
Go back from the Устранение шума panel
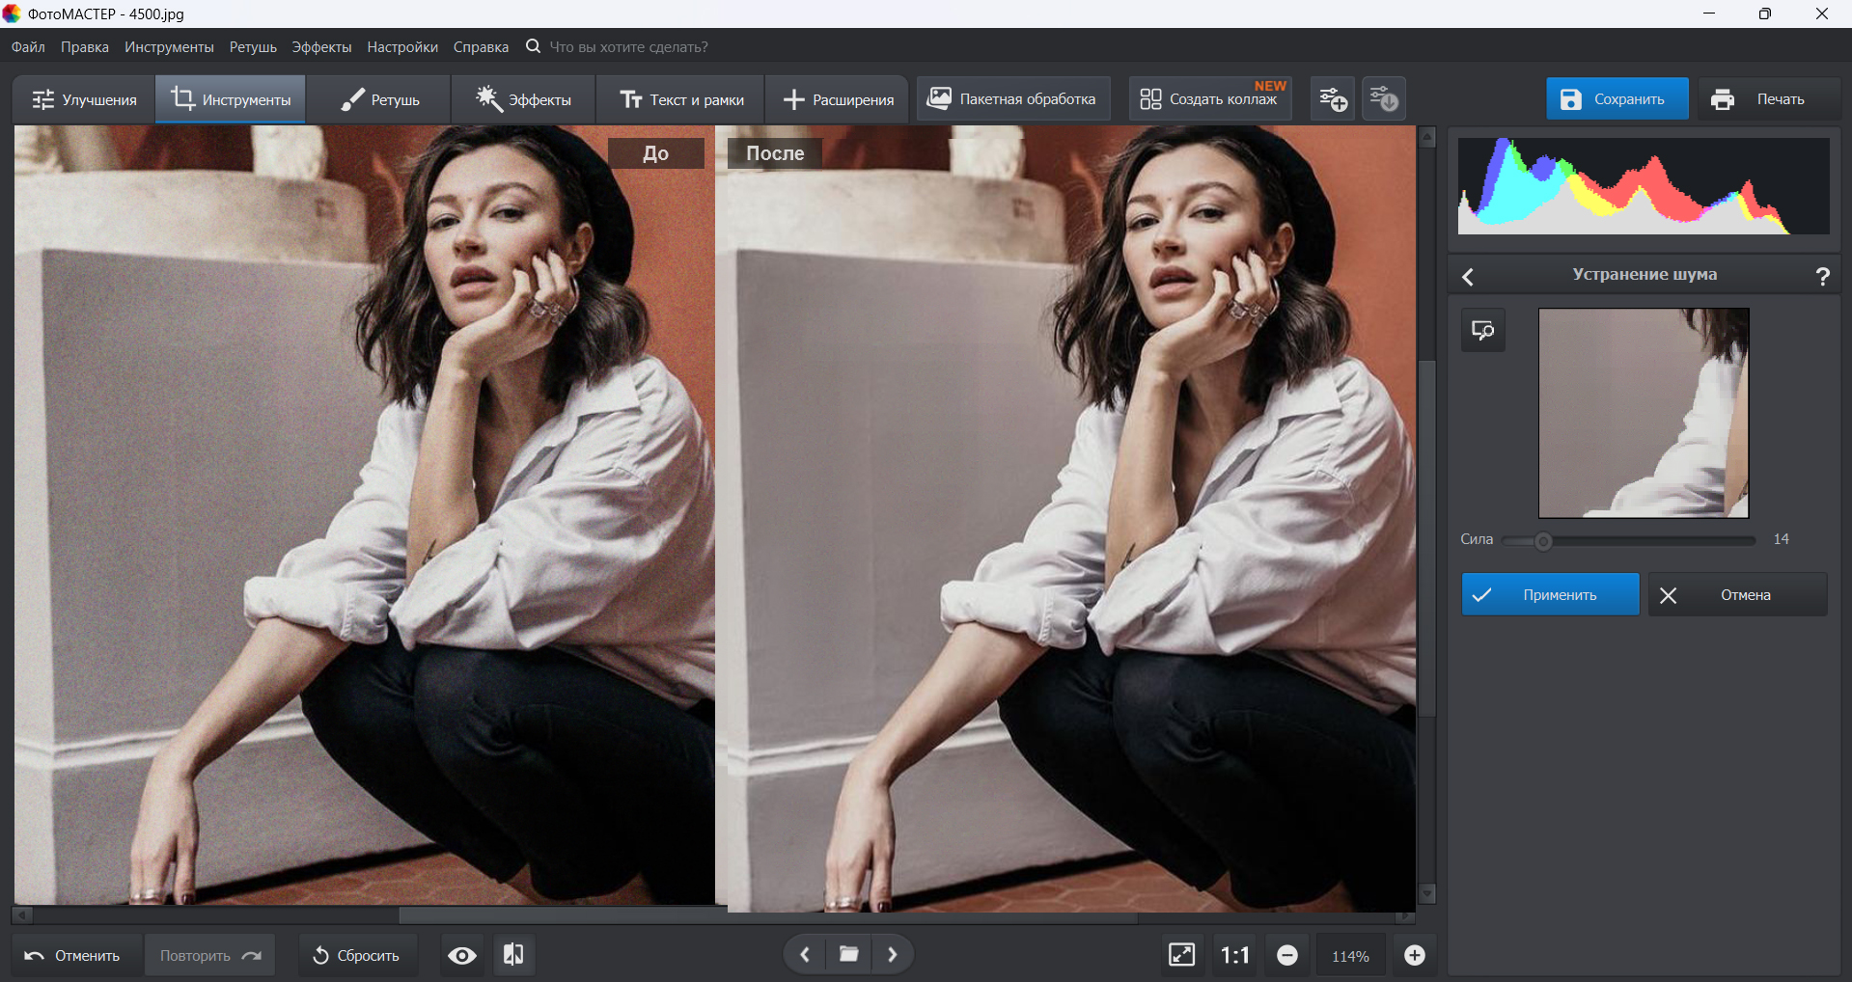tap(1468, 277)
